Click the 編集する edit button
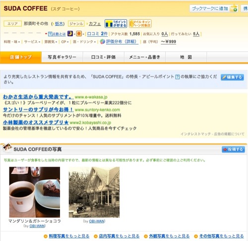 tap(232, 77)
